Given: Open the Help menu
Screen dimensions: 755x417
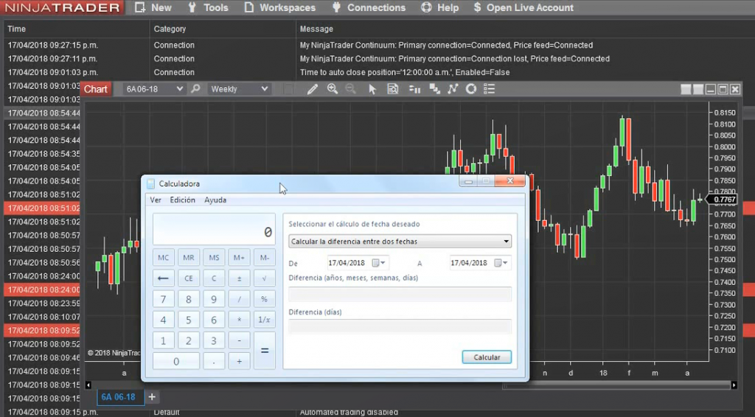Looking at the screenshot, I should pyautogui.click(x=439, y=7).
